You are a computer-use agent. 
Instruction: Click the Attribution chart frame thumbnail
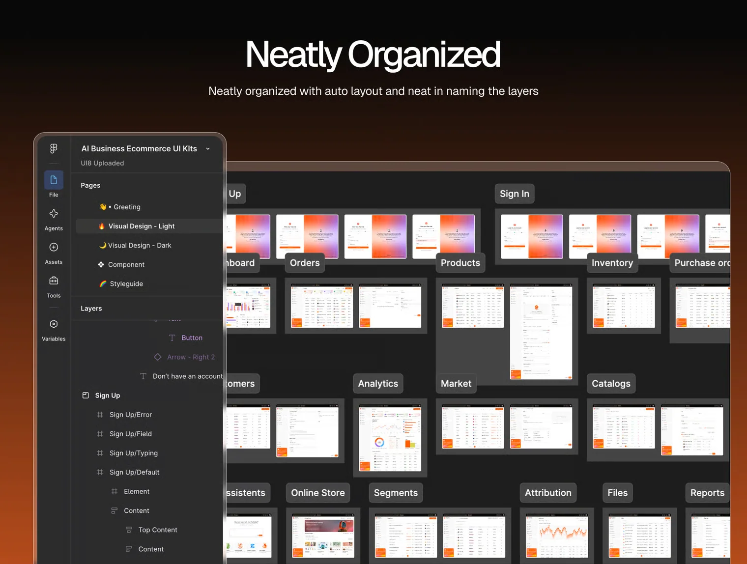click(x=557, y=536)
